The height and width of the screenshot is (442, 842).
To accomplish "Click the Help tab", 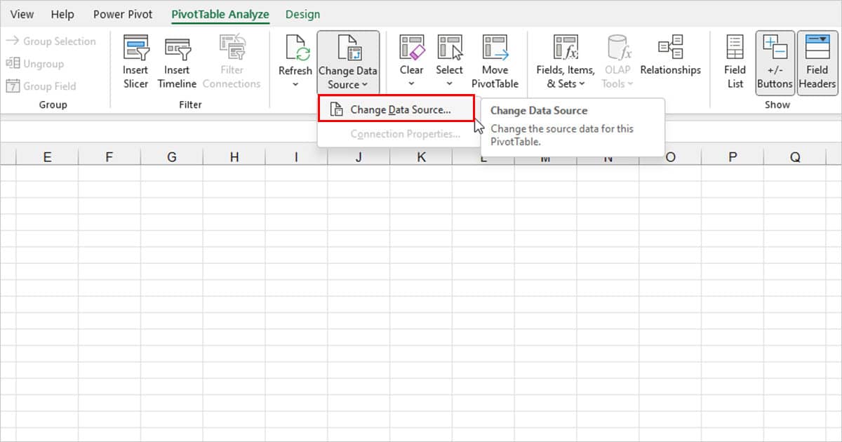I will 62,14.
